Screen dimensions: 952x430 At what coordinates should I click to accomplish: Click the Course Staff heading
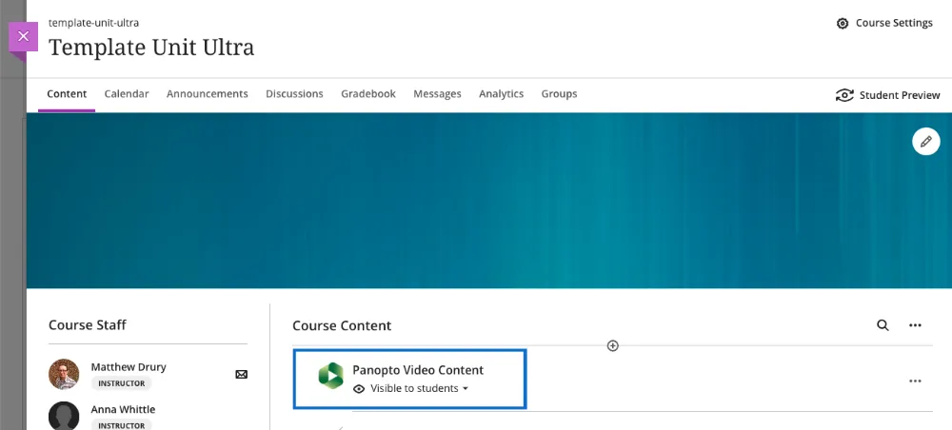tap(88, 325)
